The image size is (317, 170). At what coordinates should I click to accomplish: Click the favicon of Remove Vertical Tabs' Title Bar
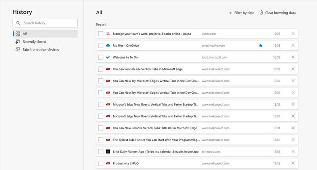coord(108,128)
